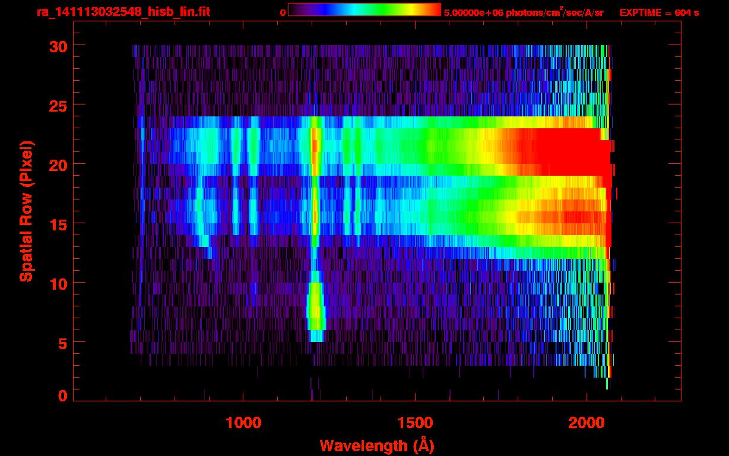
Task: Click the 5.00000e+06 photons/cm²/sec/A/sr label
Action: 524,12
